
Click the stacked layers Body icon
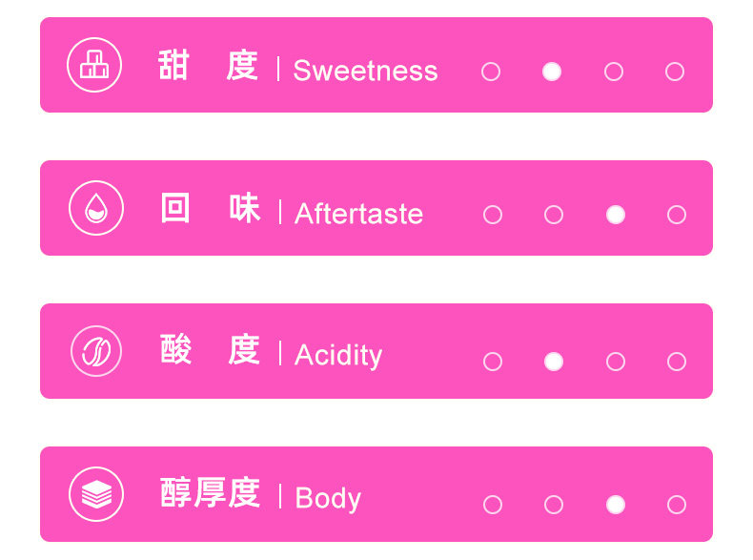pyautogui.click(x=96, y=494)
